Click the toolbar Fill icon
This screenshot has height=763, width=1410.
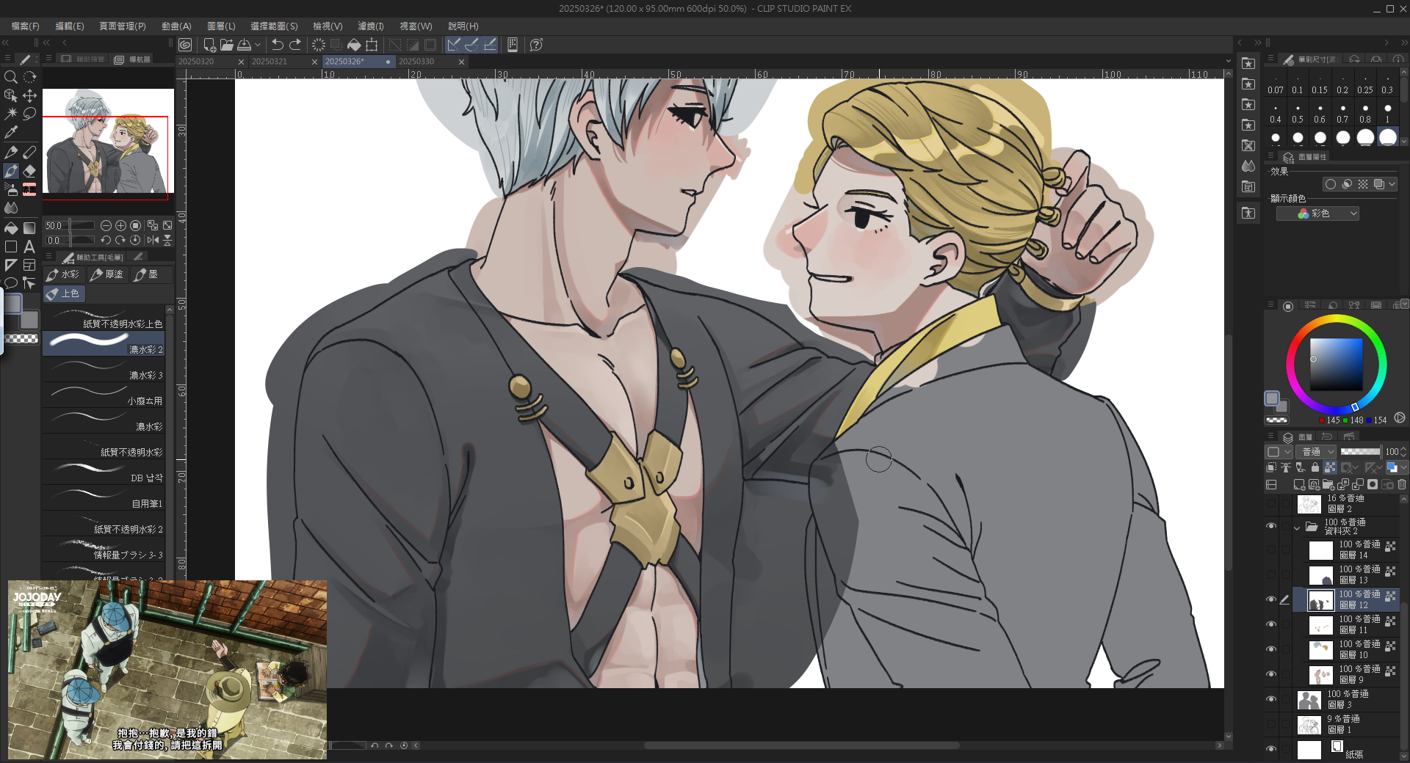tap(354, 45)
